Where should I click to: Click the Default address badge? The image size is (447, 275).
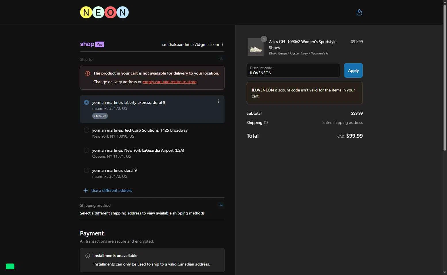click(100, 116)
